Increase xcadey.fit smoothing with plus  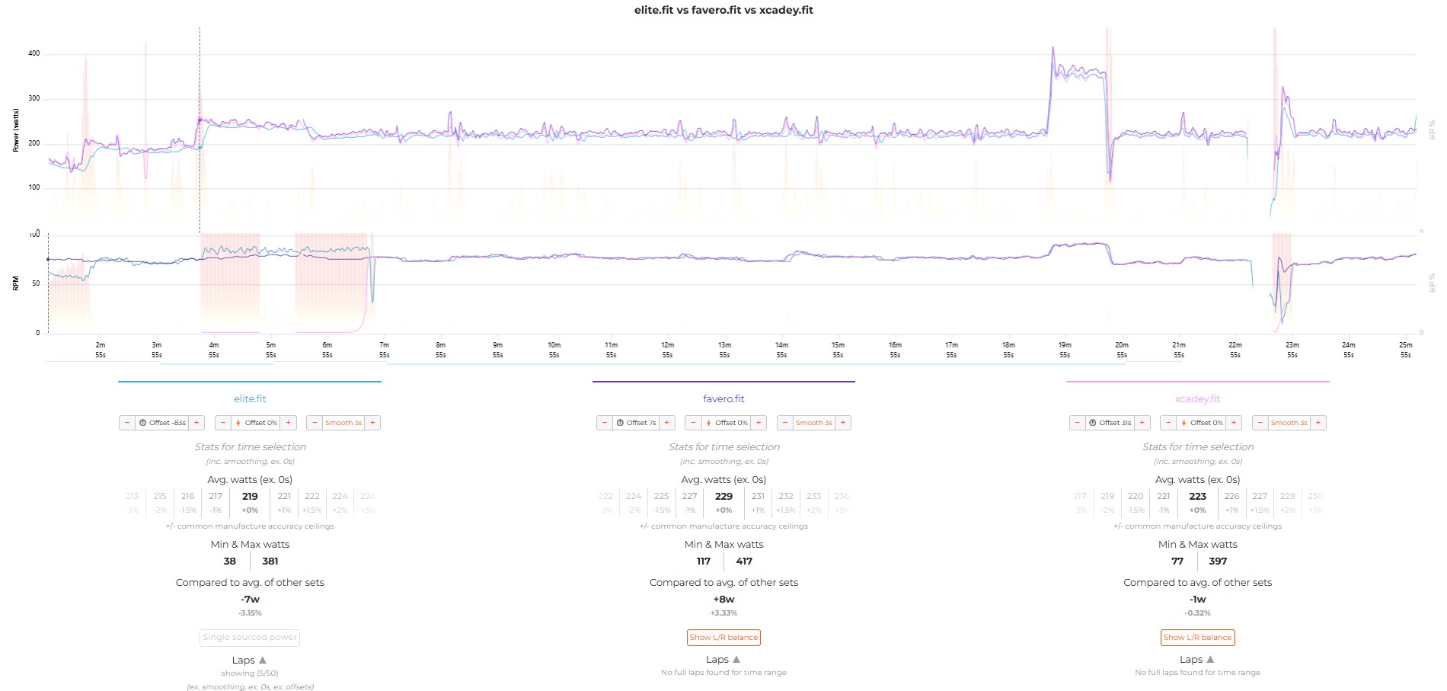point(1318,423)
